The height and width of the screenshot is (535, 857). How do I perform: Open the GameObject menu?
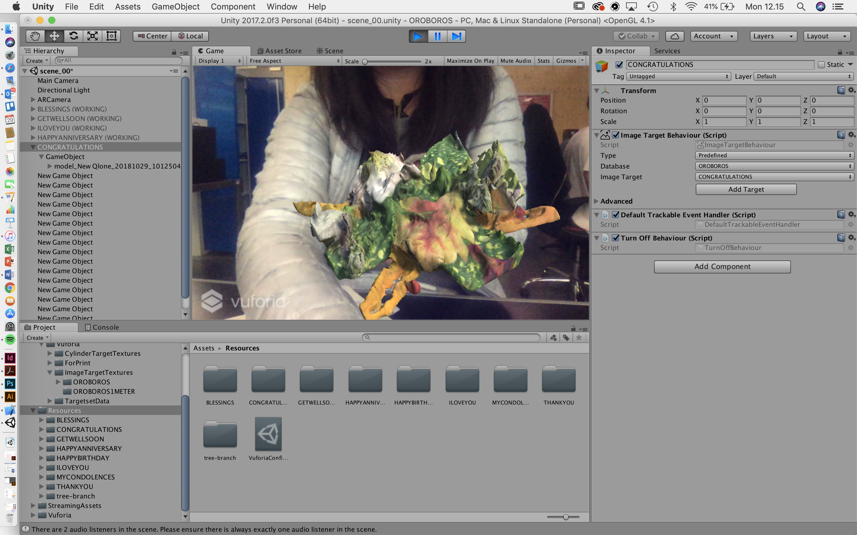(x=175, y=6)
